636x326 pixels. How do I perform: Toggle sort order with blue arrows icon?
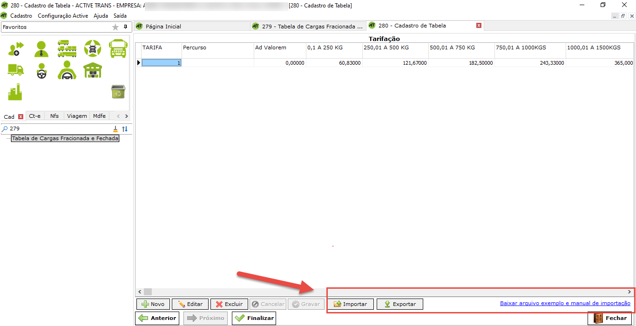click(x=125, y=129)
